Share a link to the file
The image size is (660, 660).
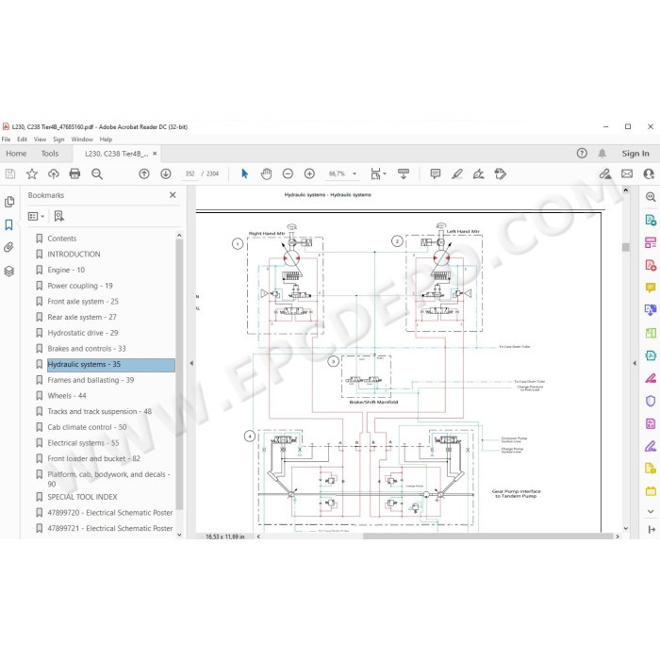[x=605, y=173]
